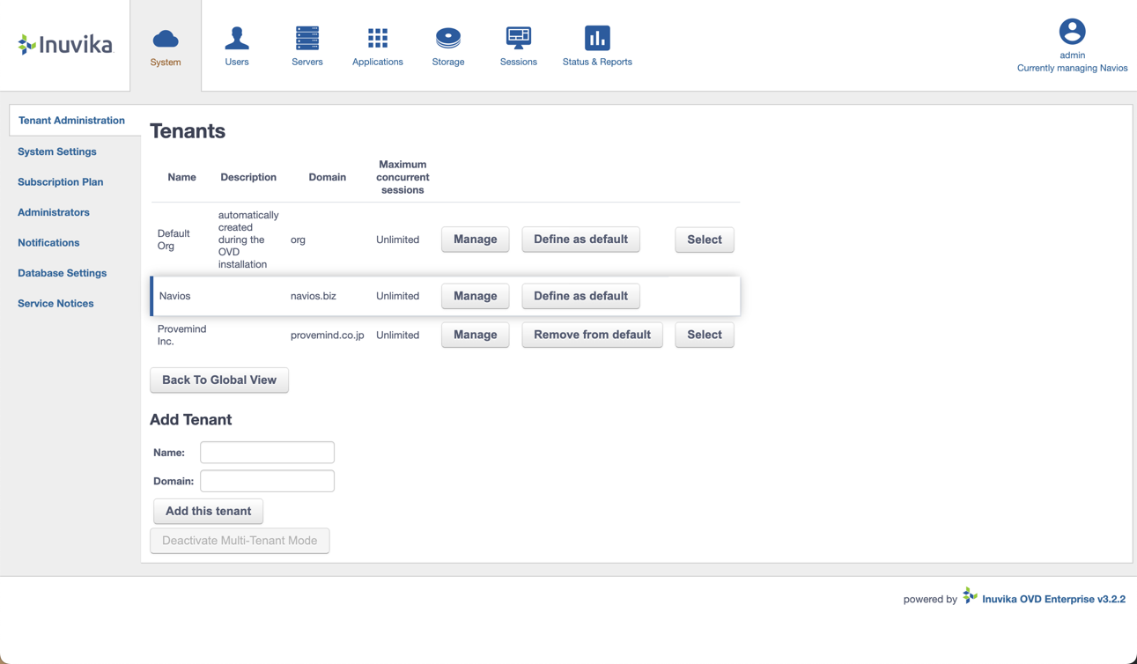
Task: Define Navios as default tenant
Action: tap(581, 296)
